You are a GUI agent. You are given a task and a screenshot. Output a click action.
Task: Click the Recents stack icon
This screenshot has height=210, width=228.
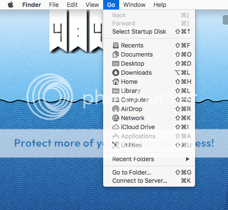(116, 45)
